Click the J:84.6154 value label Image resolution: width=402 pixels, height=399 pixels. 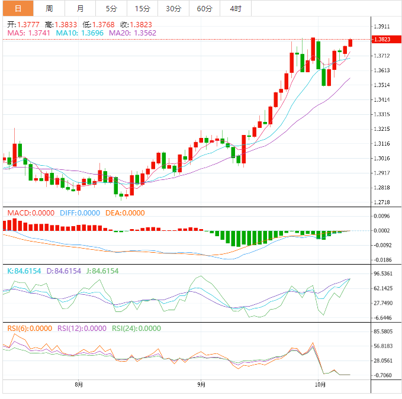pyautogui.click(x=102, y=271)
